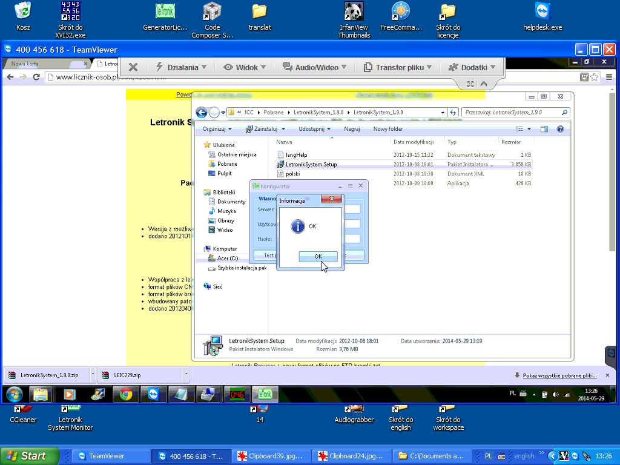Select Muzyka library in sidebar
This screenshot has width=620, height=465.
click(x=226, y=211)
